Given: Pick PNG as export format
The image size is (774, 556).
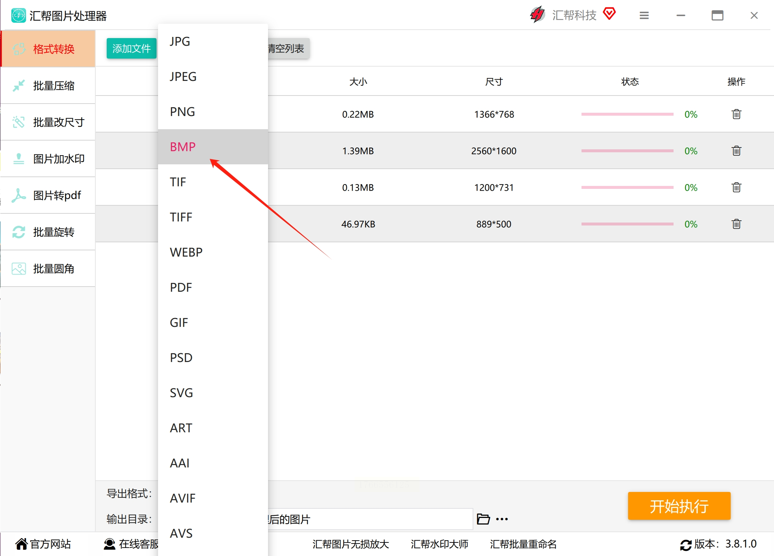Looking at the screenshot, I should pos(182,112).
